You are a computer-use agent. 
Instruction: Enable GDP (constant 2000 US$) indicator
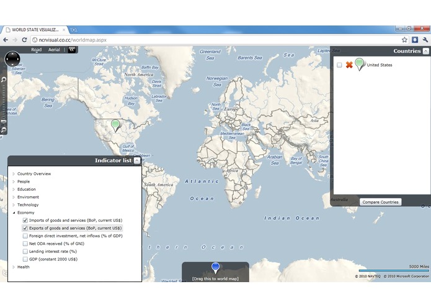point(25,259)
